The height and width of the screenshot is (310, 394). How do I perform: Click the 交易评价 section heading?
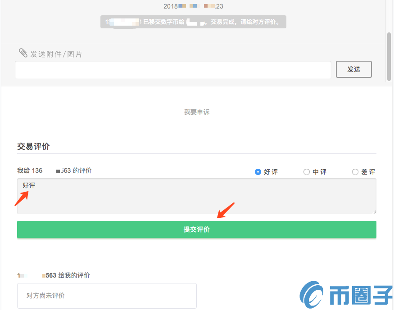(x=33, y=146)
